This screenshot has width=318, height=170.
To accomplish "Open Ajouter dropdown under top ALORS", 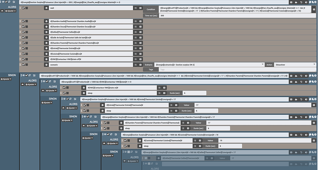I will 10,11.
